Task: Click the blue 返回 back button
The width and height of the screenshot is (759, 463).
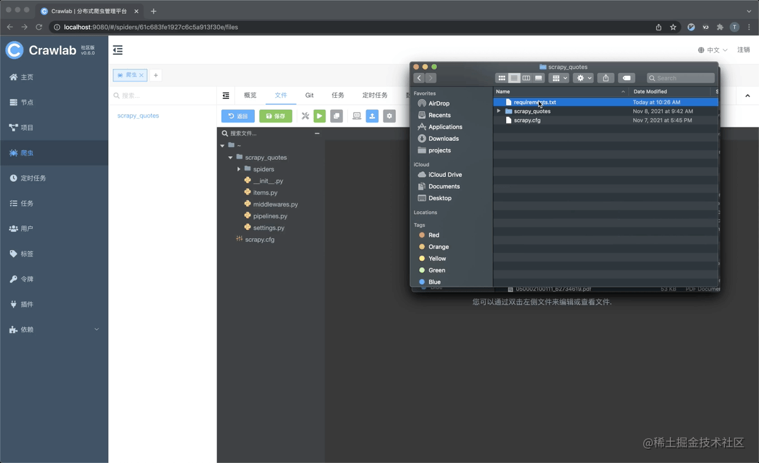Action: point(238,116)
